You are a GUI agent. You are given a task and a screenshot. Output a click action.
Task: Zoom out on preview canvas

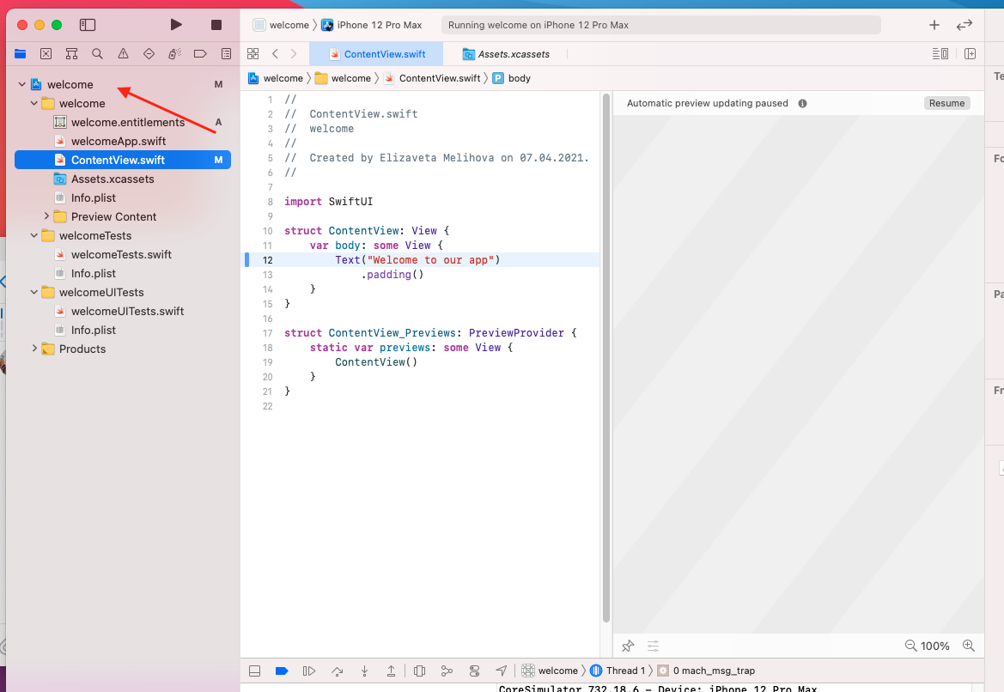910,646
